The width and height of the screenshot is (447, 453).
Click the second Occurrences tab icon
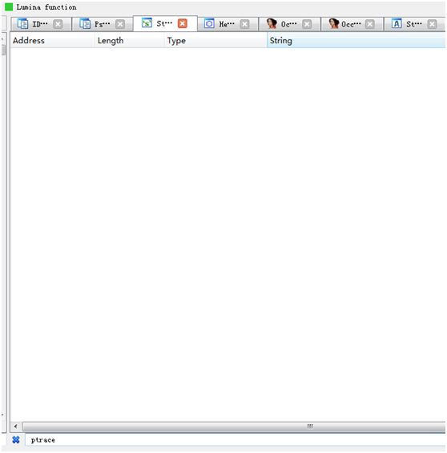pos(334,24)
